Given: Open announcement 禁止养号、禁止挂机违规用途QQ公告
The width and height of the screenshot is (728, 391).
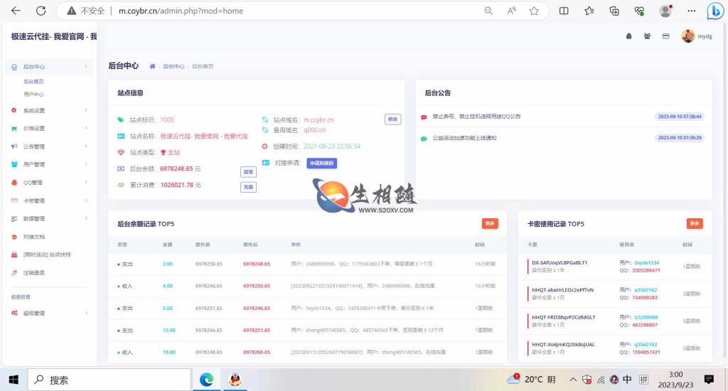Looking at the screenshot, I should pyautogui.click(x=476, y=117).
